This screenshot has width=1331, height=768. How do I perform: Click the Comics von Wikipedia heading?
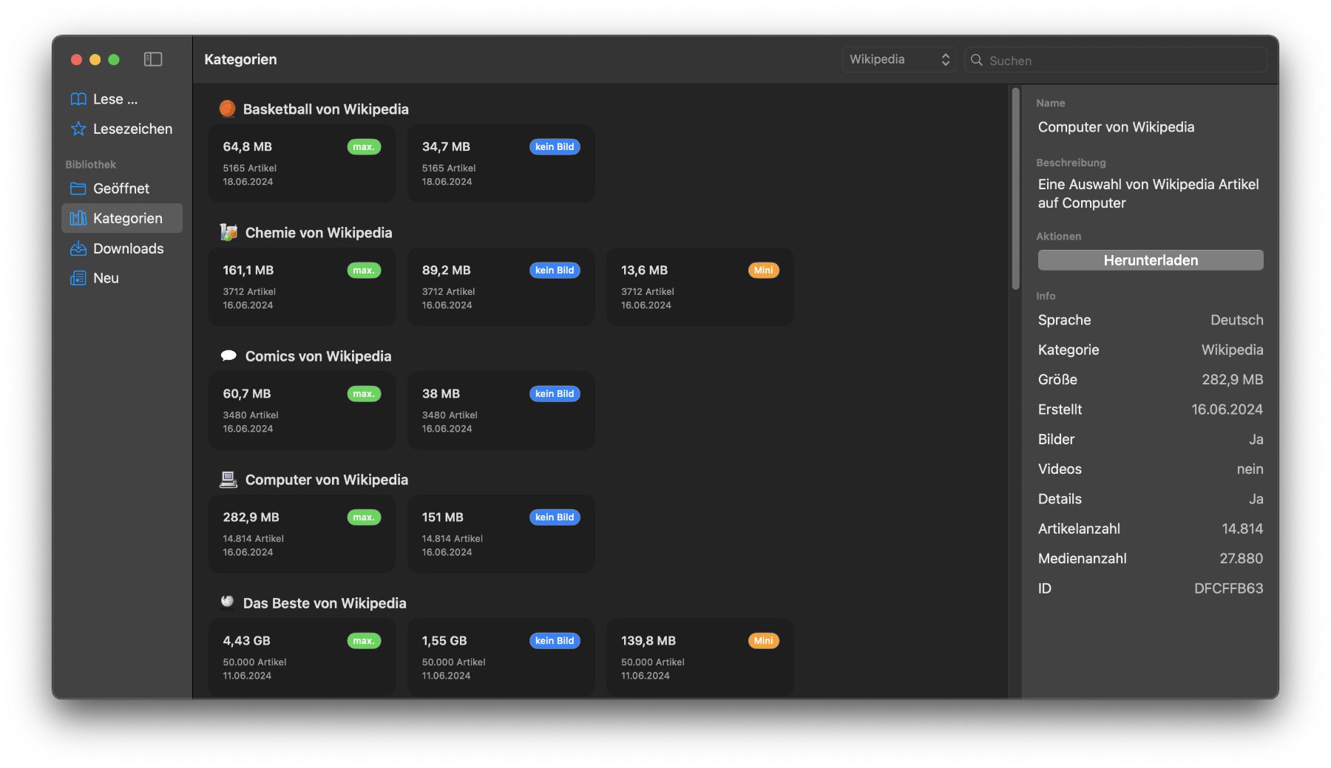[x=318, y=356]
